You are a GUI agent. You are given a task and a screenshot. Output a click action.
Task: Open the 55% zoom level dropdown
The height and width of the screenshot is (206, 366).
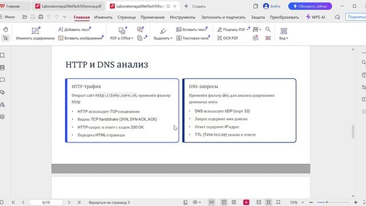click(x=297, y=202)
